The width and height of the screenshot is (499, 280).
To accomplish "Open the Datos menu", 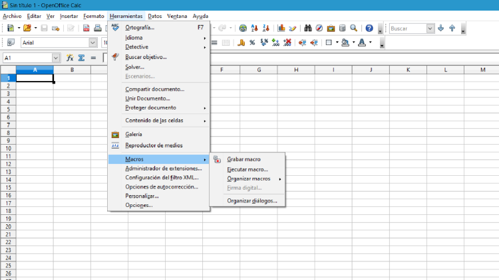I will [x=154, y=15].
